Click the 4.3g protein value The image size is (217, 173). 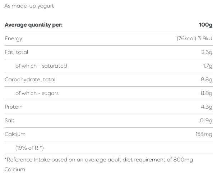(x=207, y=107)
